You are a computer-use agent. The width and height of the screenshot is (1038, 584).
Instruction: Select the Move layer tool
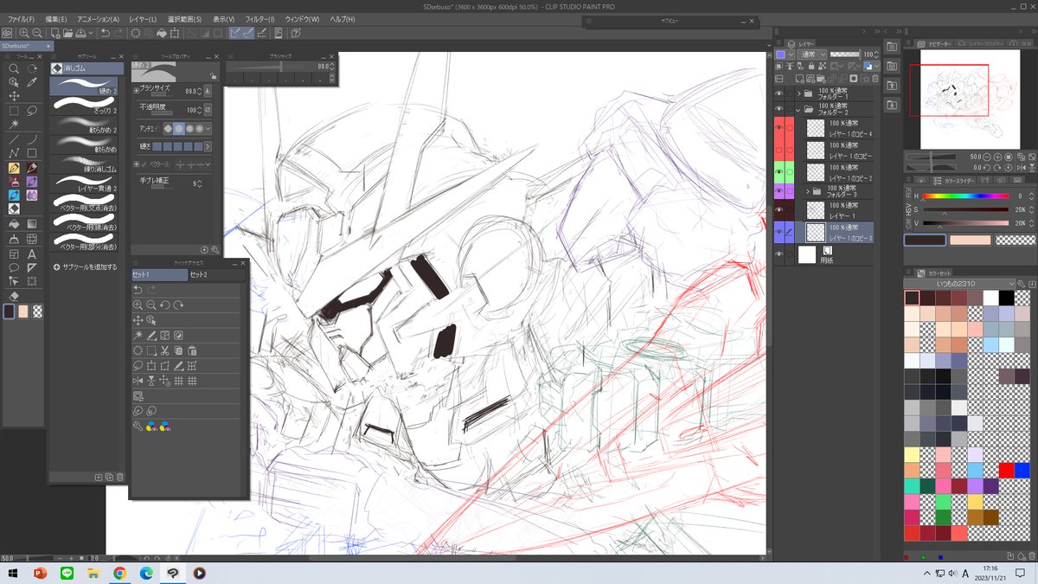[x=14, y=96]
